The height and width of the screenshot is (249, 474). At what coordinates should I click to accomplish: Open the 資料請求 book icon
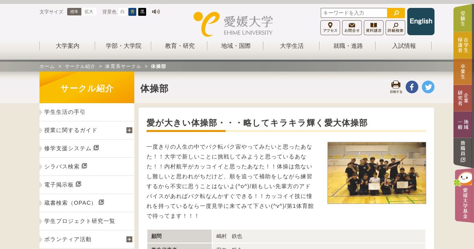click(x=374, y=28)
